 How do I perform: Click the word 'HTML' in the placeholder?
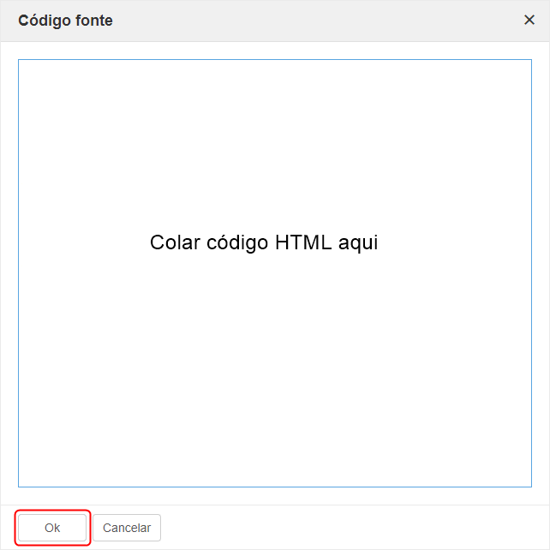tap(303, 242)
